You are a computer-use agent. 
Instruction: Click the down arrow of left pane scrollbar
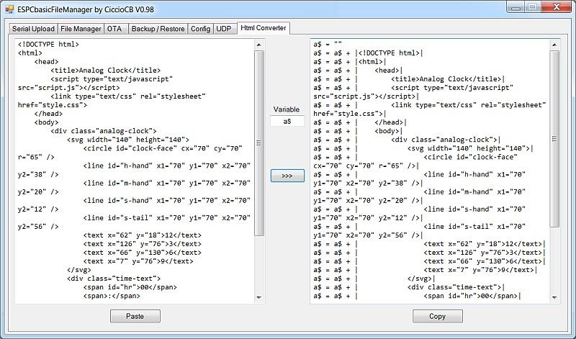point(259,298)
